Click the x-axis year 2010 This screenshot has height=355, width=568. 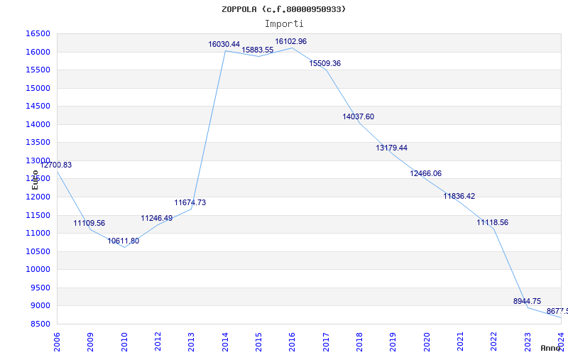(124, 342)
